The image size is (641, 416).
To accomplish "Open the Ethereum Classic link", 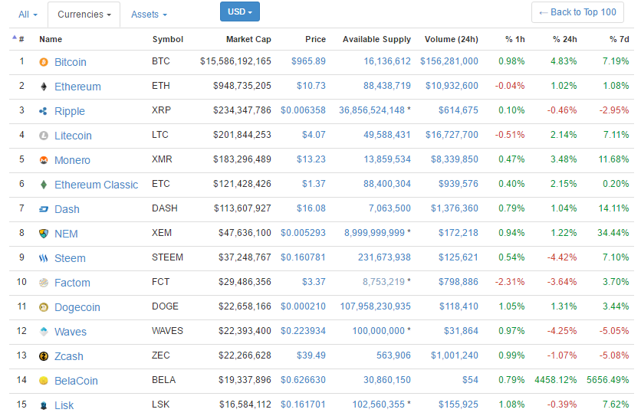I will pyautogui.click(x=96, y=185).
